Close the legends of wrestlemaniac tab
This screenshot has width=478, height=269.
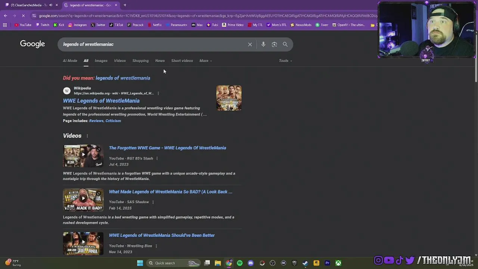point(116,5)
